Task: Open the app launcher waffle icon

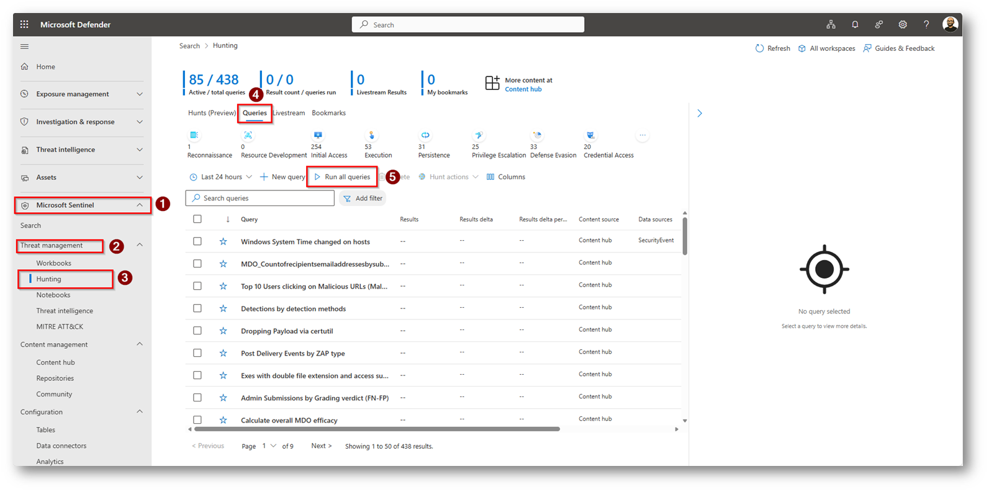Action: pos(24,25)
